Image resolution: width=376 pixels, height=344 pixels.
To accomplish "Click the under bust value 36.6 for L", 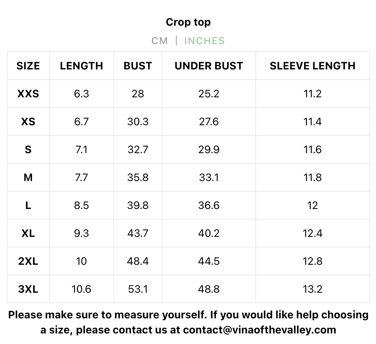I will tap(209, 205).
